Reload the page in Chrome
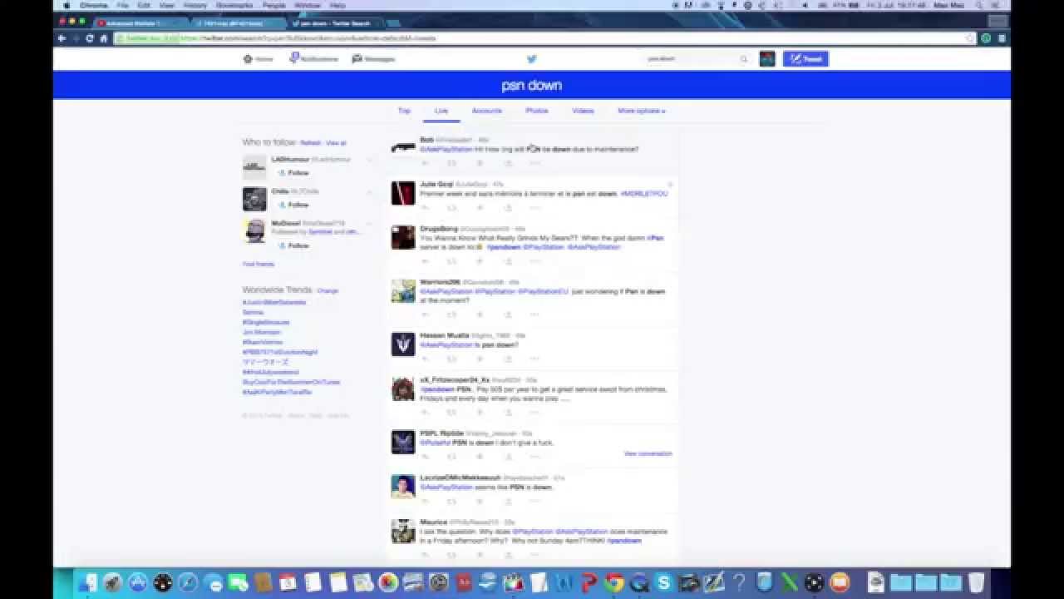This screenshot has height=599, width=1064. (90, 38)
